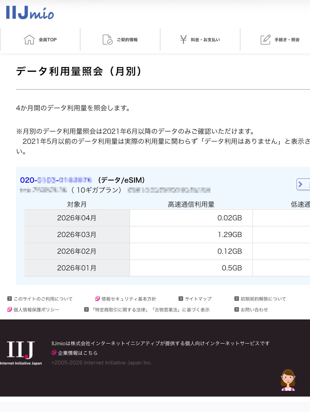The width and height of the screenshot is (310, 412).
Task: Click the pencil icon for 手続き・照会
Action: pos(265,39)
